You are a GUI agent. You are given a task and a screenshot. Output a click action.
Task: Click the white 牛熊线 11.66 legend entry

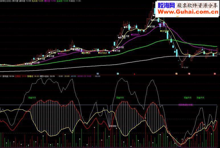75,1
